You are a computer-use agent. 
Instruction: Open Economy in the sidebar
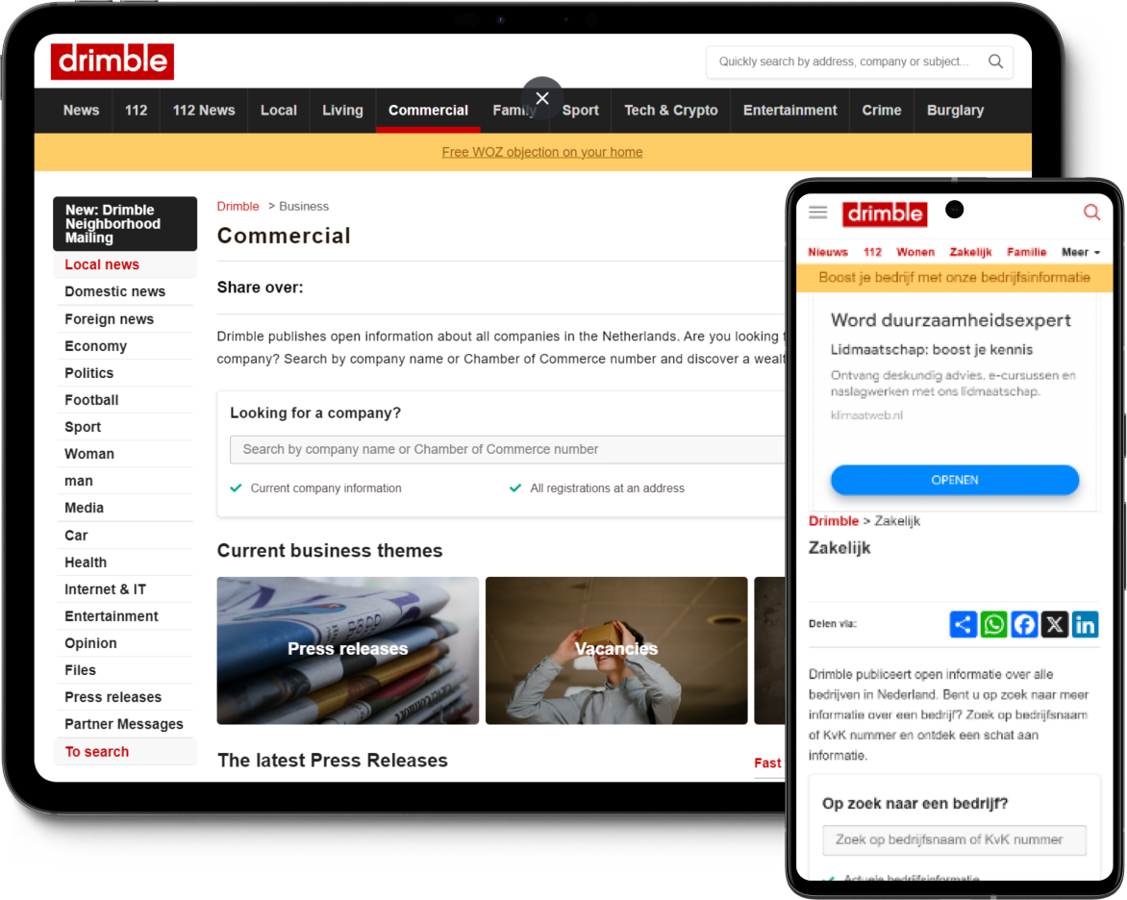[125, 346]
